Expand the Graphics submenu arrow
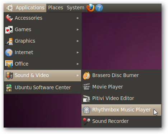The width and height of the screenshot is (168, 134). click(x=78, y=41)
